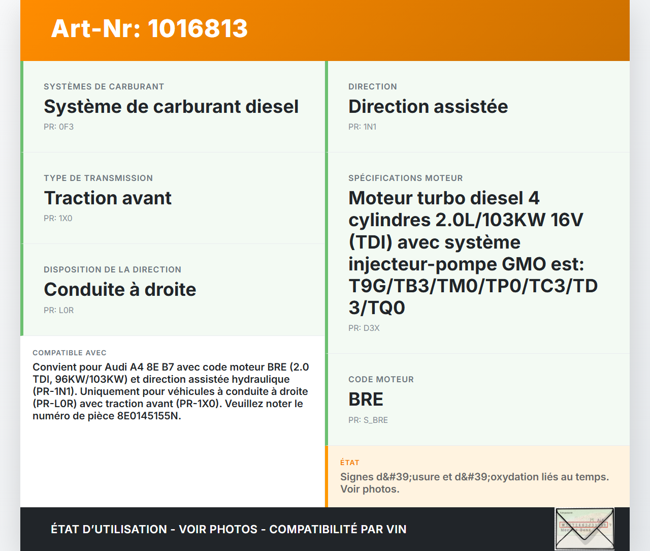The width and height of the screenshot is (650, 551).
Task: Click the PR: S_BRE code label
Action: [368, 420]
